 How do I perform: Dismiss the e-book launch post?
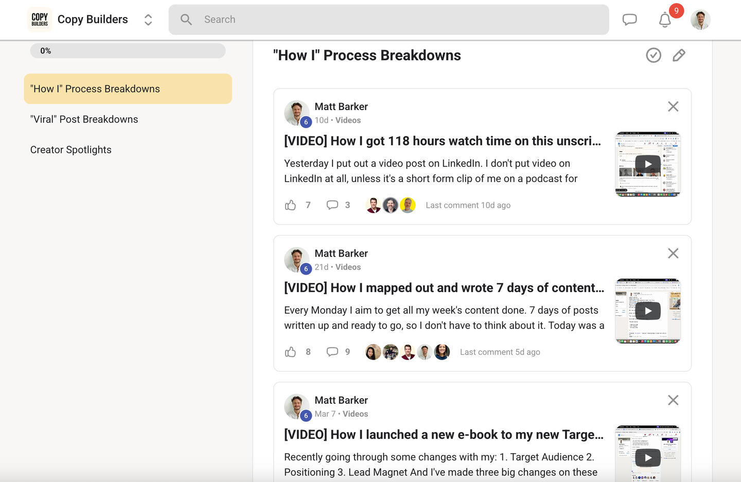pos(673,400)
